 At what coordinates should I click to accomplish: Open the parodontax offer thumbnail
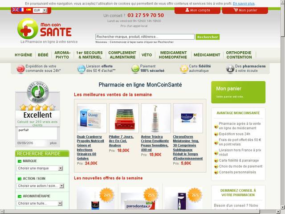pos(139,198)
